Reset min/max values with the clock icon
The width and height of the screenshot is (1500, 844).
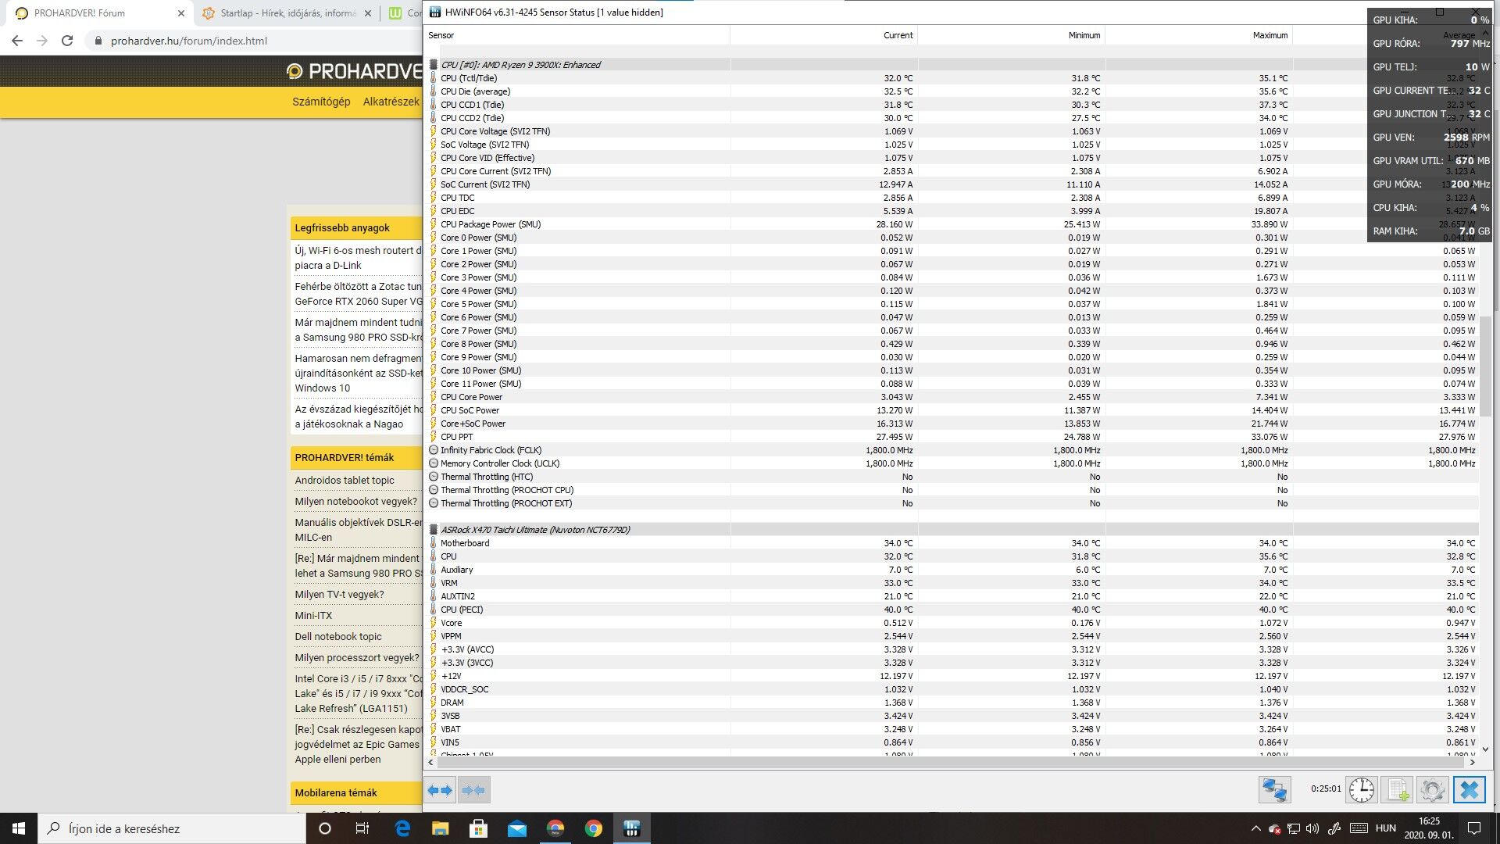[x=1362, y=790]
